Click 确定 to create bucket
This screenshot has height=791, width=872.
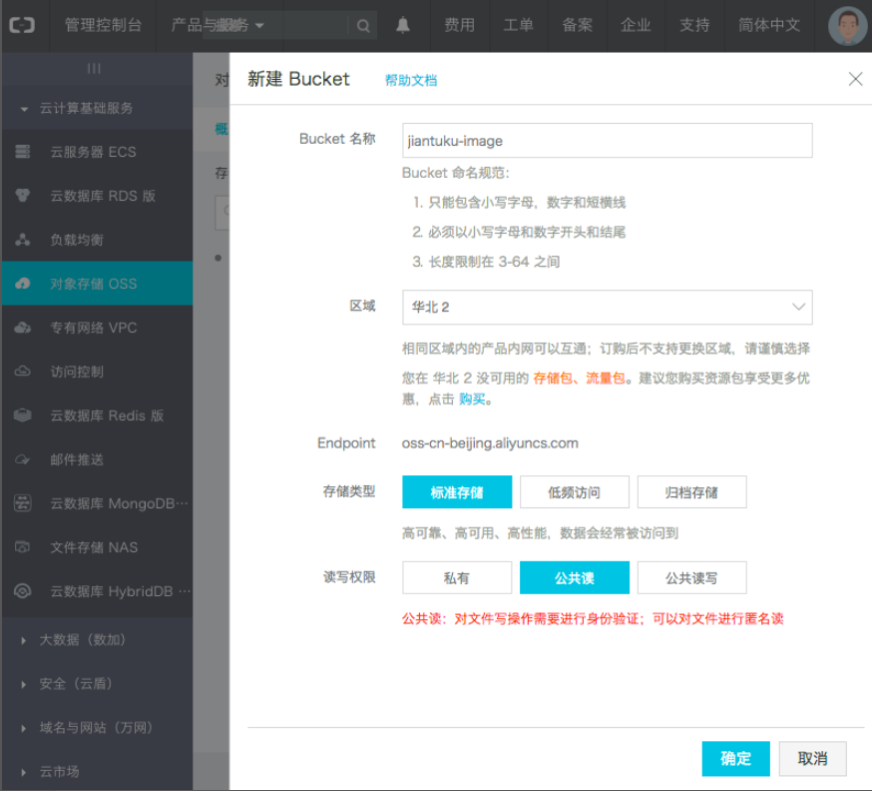tap(735, 758)
